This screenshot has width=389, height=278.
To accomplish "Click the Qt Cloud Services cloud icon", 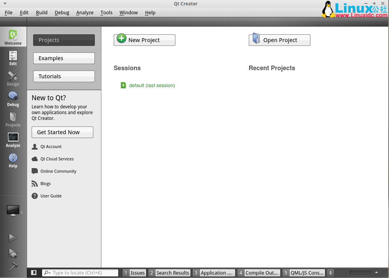I will [x=35, y=159].
